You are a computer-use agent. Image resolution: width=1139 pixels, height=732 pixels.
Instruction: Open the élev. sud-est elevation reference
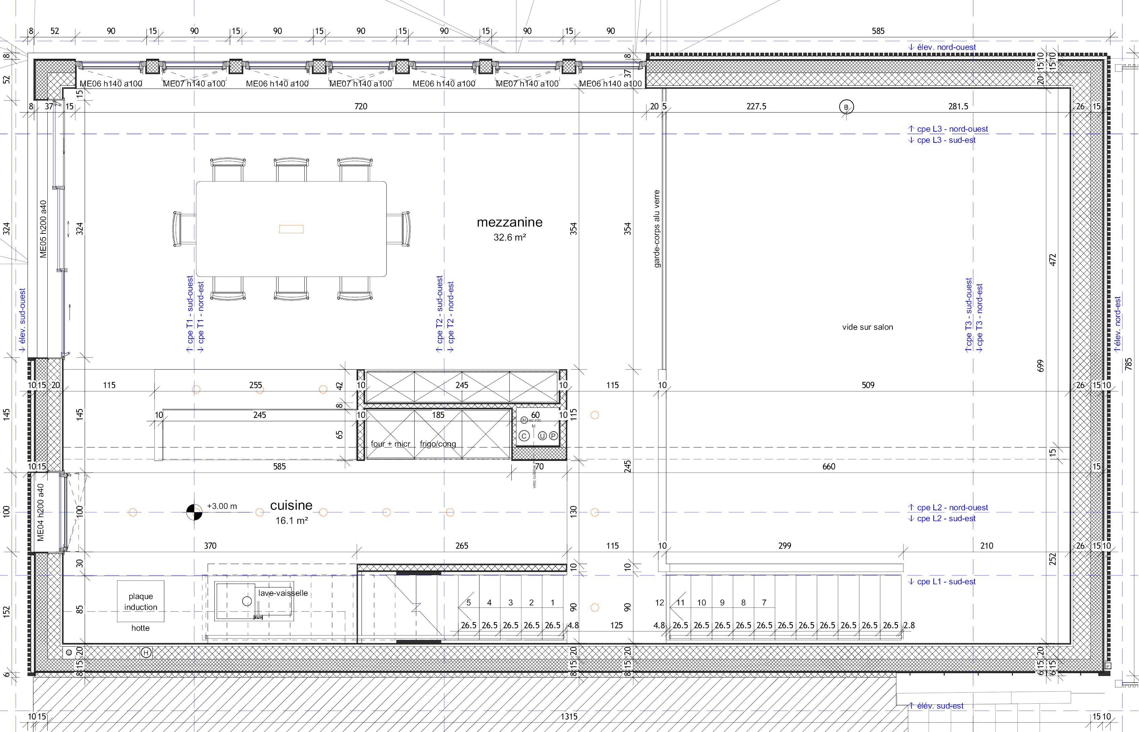[935, 706]
